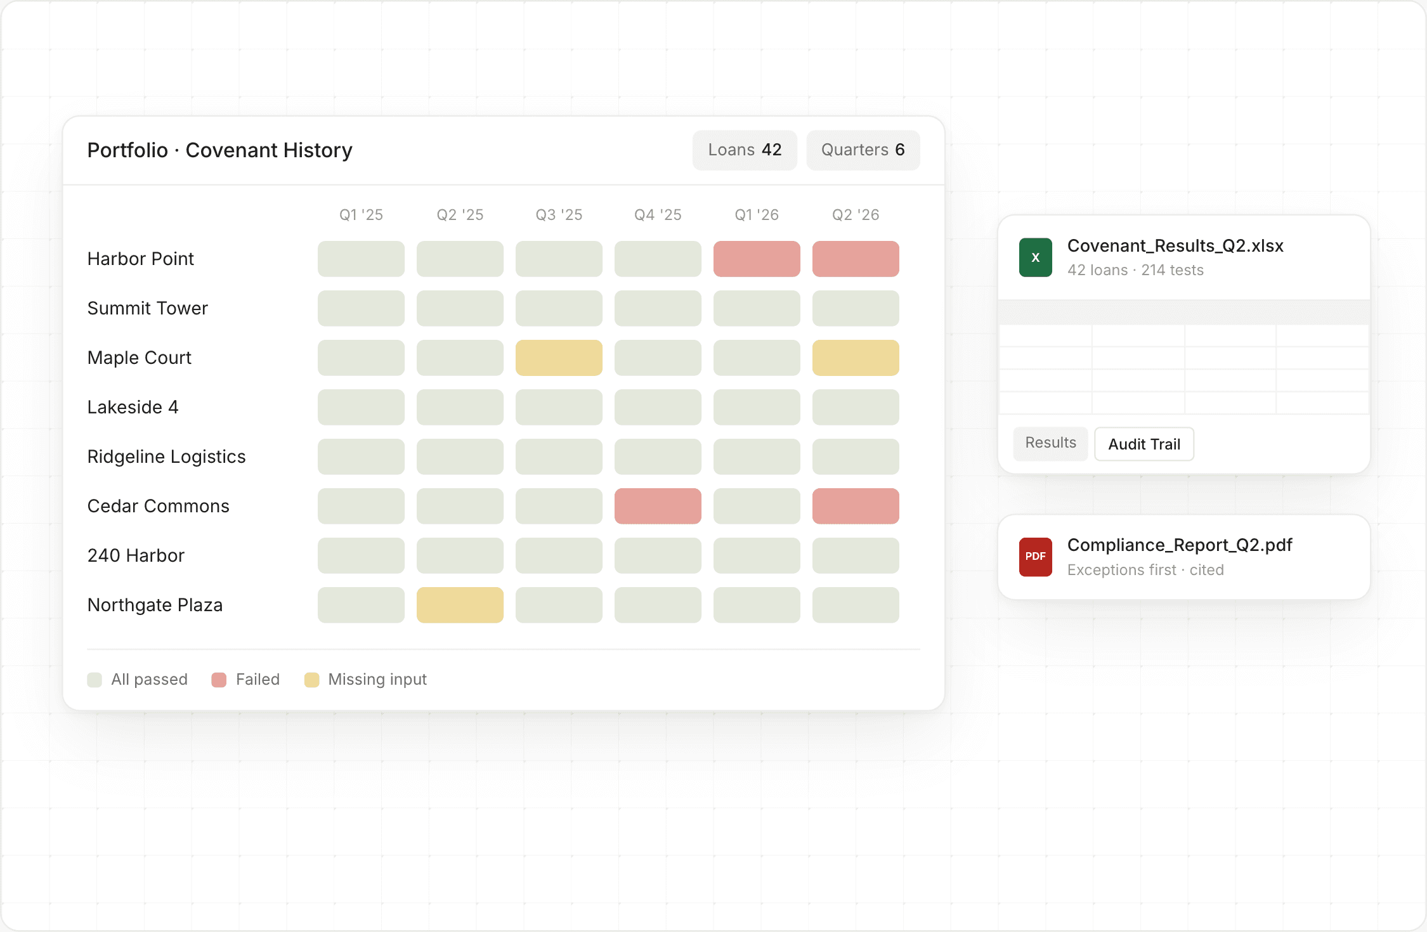Select Harbor Point failed cell for Q1 '26
Image resolution: width=1427 pixels, height=932 pixels.
coord(756,259)
